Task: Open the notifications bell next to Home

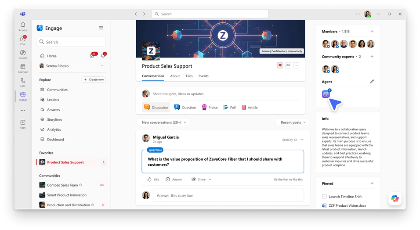Action: (103, 55)
